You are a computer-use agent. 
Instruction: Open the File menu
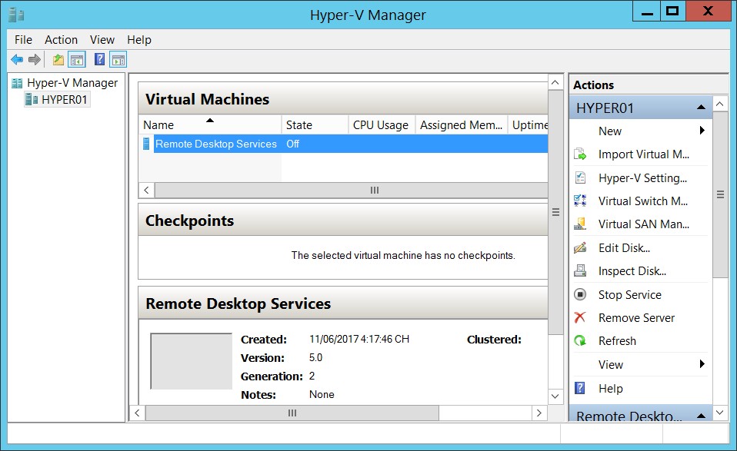[x=23, y=40]
